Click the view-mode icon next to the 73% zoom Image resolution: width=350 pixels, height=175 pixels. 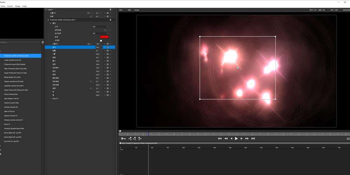coord(129,10)
